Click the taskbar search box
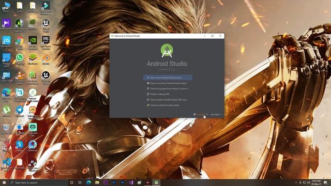This screenshot has height=186, width=331. click(x=38, y=182)
